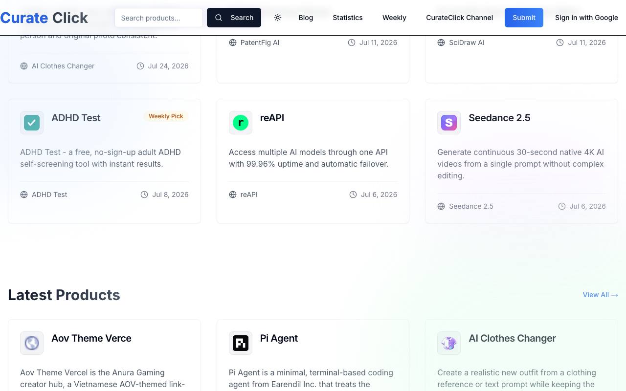Click the Latest Products heading
This screenshot has width=626, height=391.
64,295
